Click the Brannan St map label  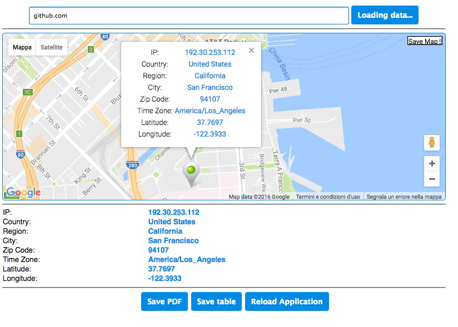click(43, 152)
